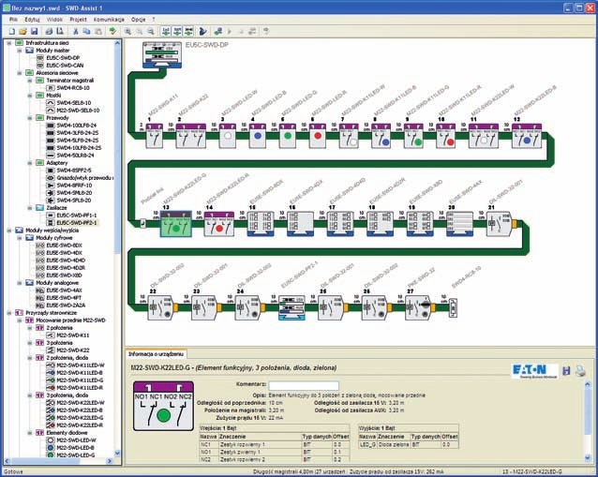Click the Komentarz input field
This screenshot has height=477, width=598.
(x=304, y=385)
